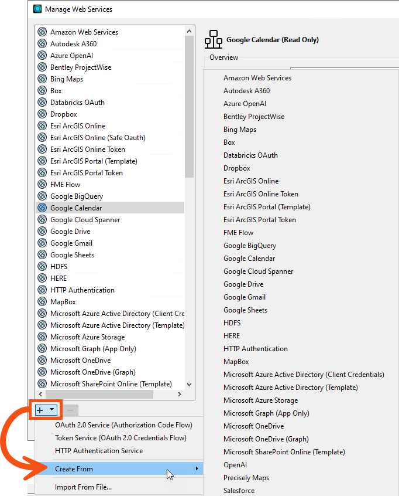Click the vertical scrollbar thumb in services list
This screenshot has width=399, height=496.
pos(189,107)
